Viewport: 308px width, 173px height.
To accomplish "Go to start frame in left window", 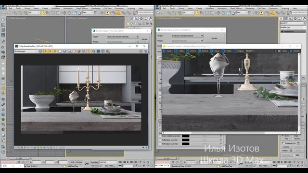I will pos(120,162).
